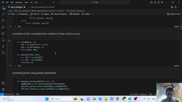Click the Spaces: 4 indentation setting

pyautogui.click(x=143, y=94)
